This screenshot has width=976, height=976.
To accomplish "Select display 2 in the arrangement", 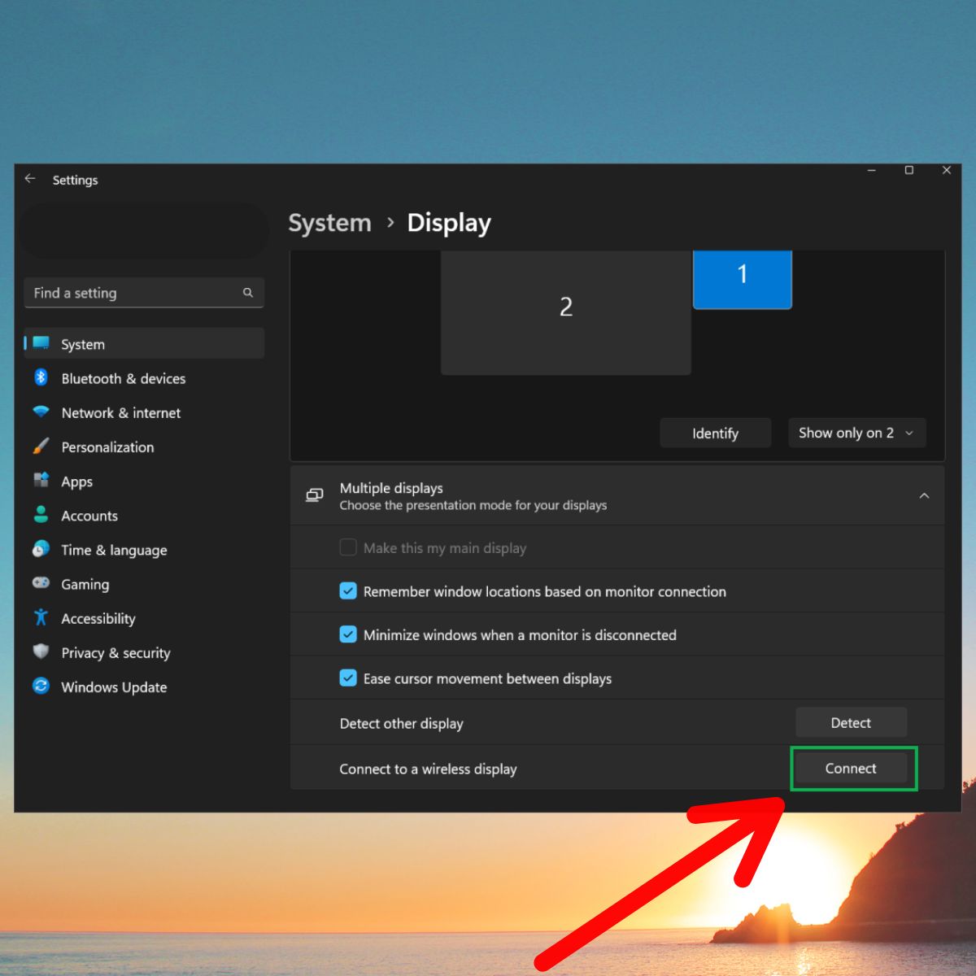I will (566, 312).
